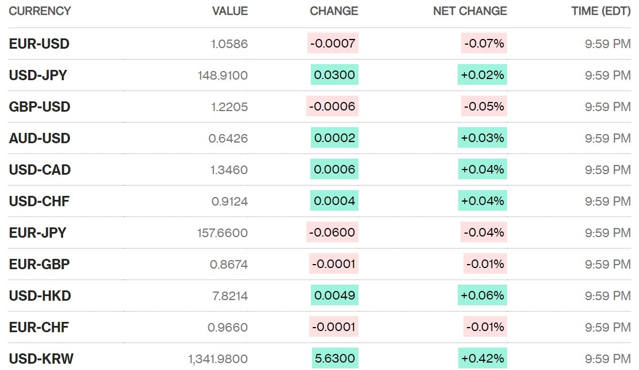
Task: Open the USD-CHF currency pair
Action: 39,201
